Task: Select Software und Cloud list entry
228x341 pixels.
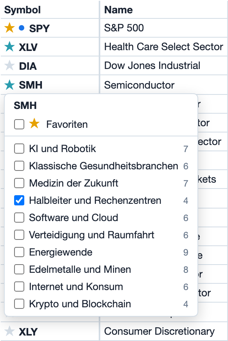Action: coord(101,218)
